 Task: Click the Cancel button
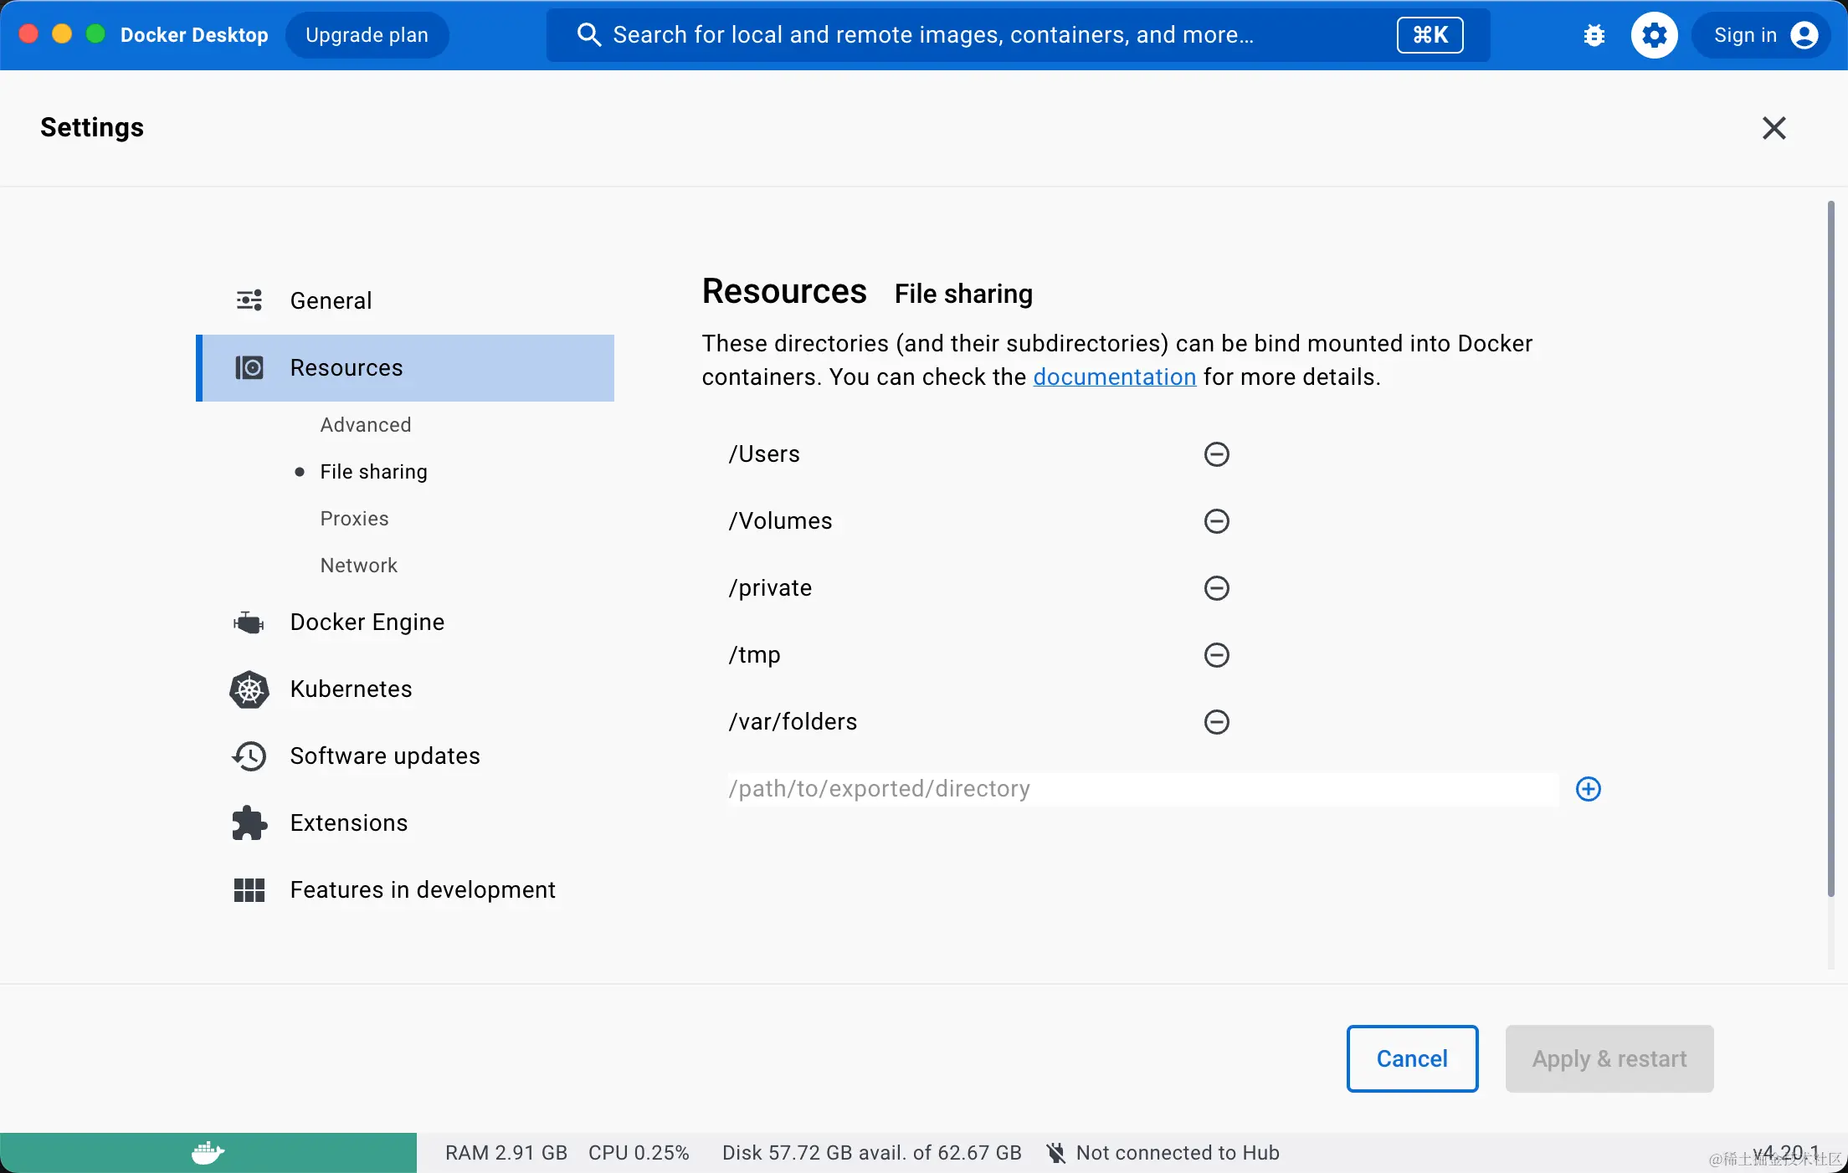[x=1412, y=1058]
